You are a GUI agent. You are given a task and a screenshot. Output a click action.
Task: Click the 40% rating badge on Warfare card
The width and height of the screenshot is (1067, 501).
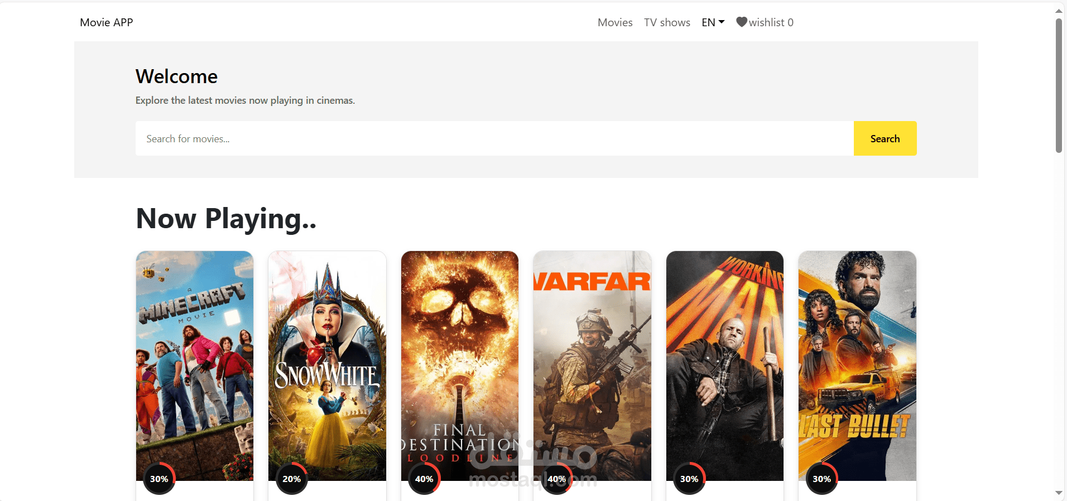tap(556, 479)
